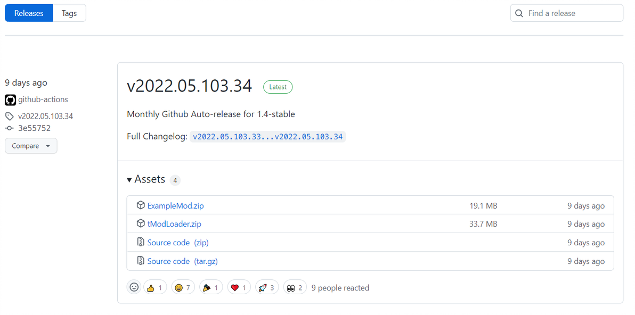
Task: Click the tag icon beside v2022.05.103.34
Action: 9,117
